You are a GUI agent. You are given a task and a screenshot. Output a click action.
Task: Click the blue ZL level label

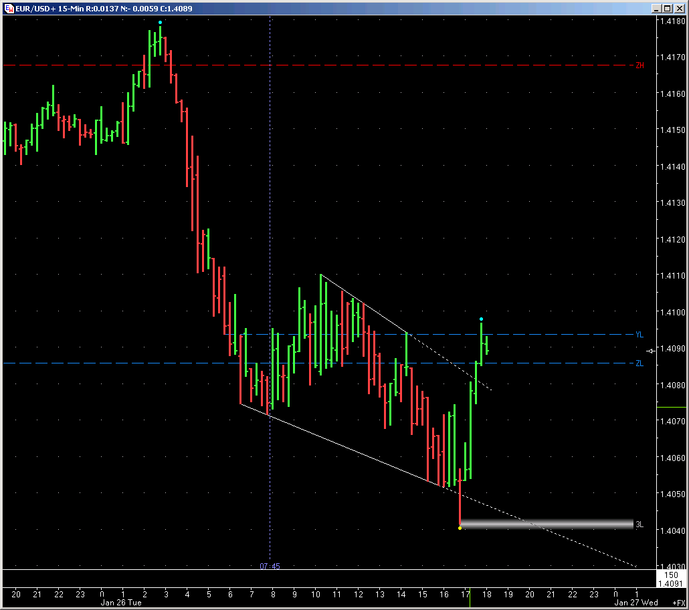639,363
